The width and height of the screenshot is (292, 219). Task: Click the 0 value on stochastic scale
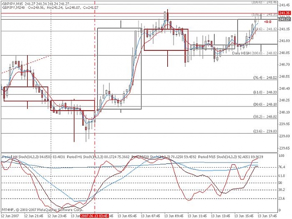coord(279,210)
